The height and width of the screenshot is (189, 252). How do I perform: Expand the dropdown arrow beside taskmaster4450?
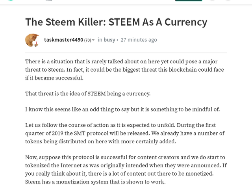(x=93, y=40)
